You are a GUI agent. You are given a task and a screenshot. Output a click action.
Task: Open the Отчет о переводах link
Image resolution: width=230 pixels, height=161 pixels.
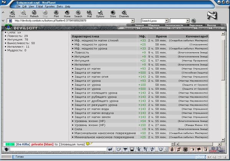coord(182,28)
